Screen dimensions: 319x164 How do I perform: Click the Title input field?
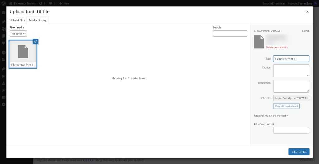point(291,59)
